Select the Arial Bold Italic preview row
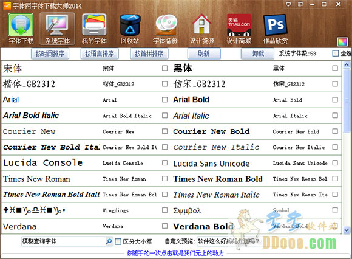 31,116
